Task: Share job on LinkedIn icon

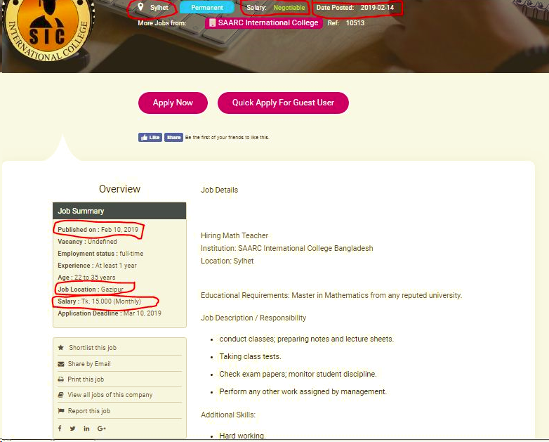Action: point(86,429)
